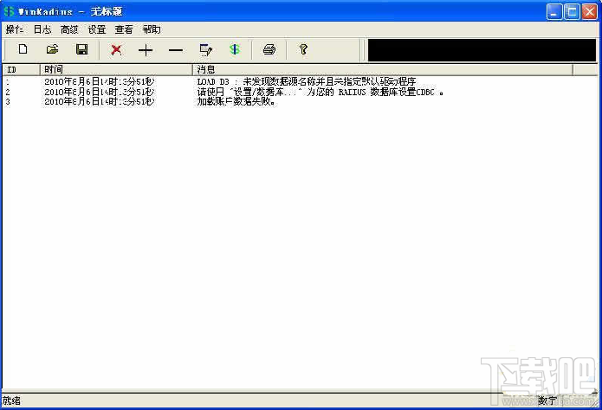
Task: Click the New document toolbar icon
Action: [23, 49]
